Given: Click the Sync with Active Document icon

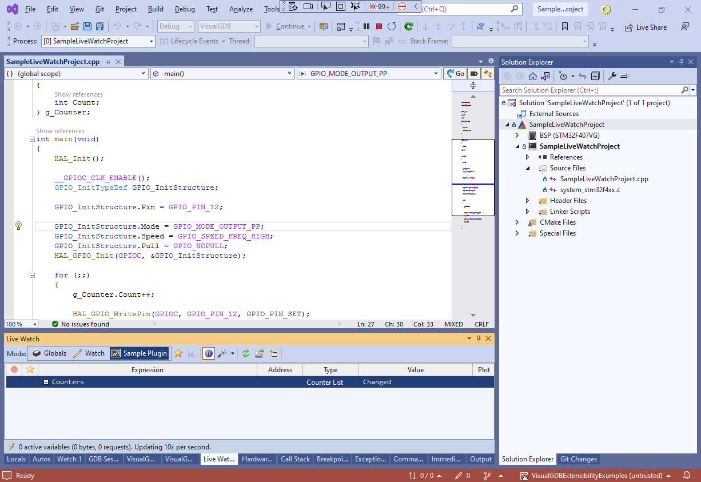Looking at the screenshot, I should pos(582,76).
